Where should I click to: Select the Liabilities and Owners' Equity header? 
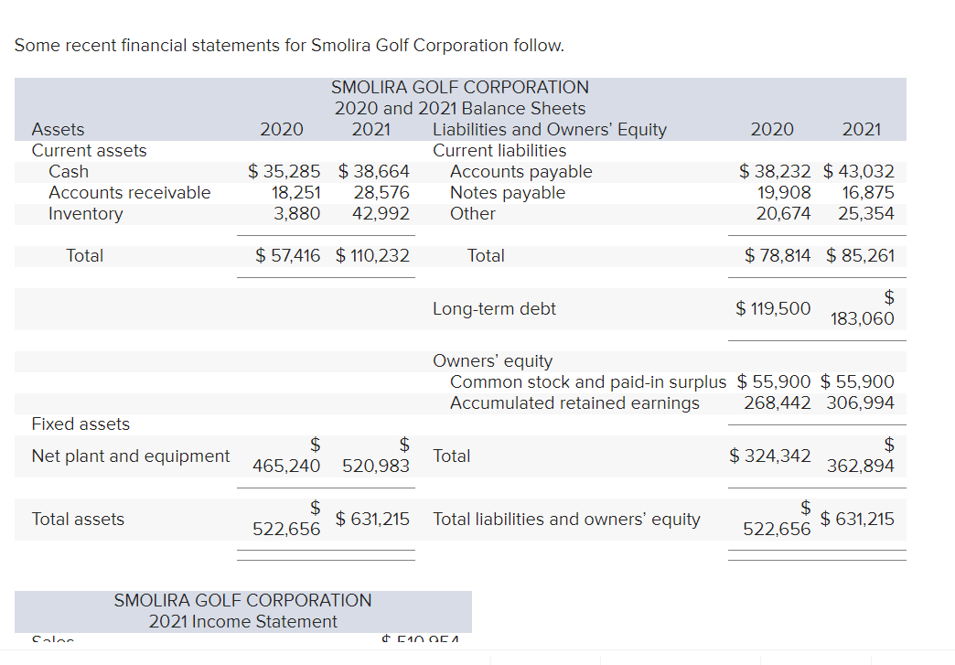550,130
